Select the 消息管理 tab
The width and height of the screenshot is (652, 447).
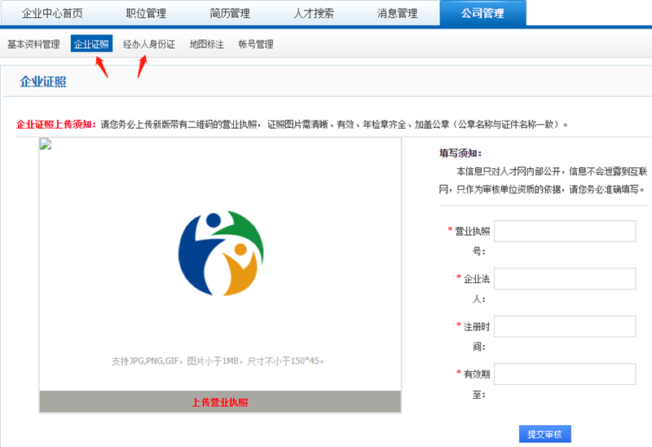(397, 13)
